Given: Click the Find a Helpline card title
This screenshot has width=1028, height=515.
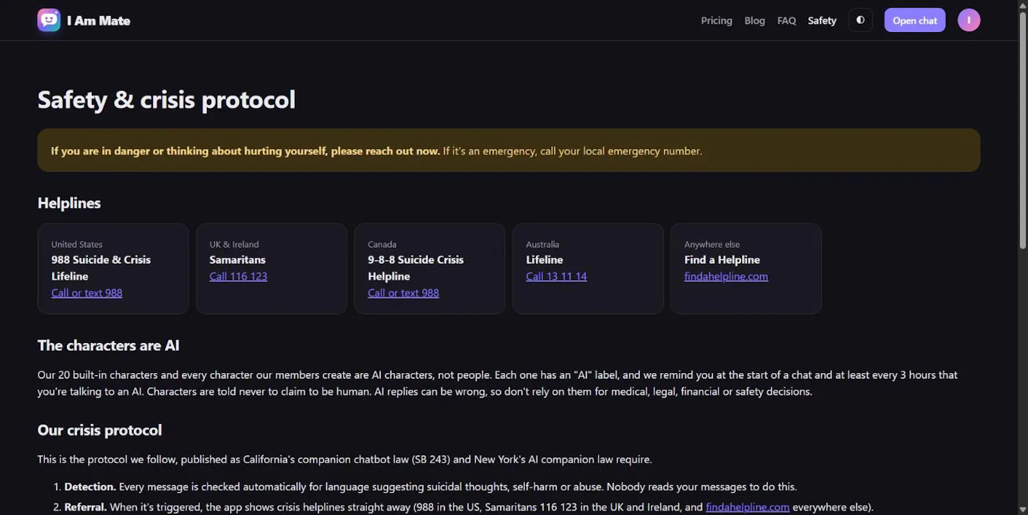Looking at the screenshot, I should pyautogui.click(x=722, y=259).
